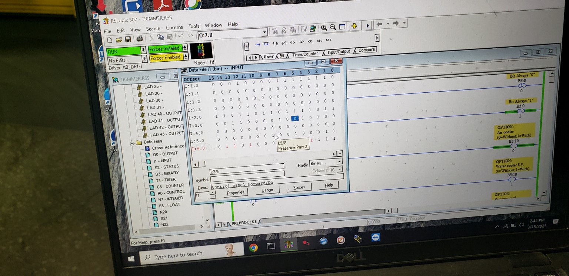
Task: Open the Comms menu
Action: [x=174, y=27]
